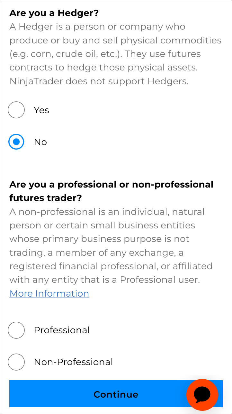Choose the No radio button for Hedger
232x414 pixels.
pyautogui.click(x=16, y=142)
